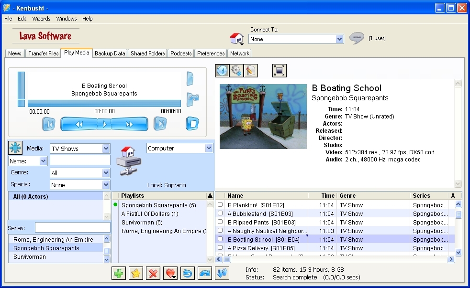Screen dimensions: 470x288
Task: Switch to the Preferences tab
Action: pyautogui.click(x=211, y=53)
